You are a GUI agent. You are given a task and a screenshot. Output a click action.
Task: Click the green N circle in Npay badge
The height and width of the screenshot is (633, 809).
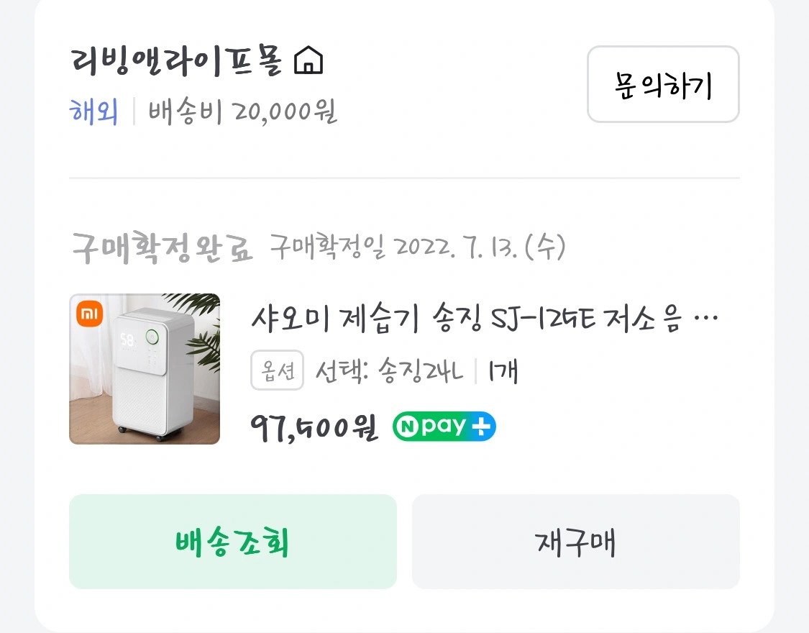pos(406,427)
